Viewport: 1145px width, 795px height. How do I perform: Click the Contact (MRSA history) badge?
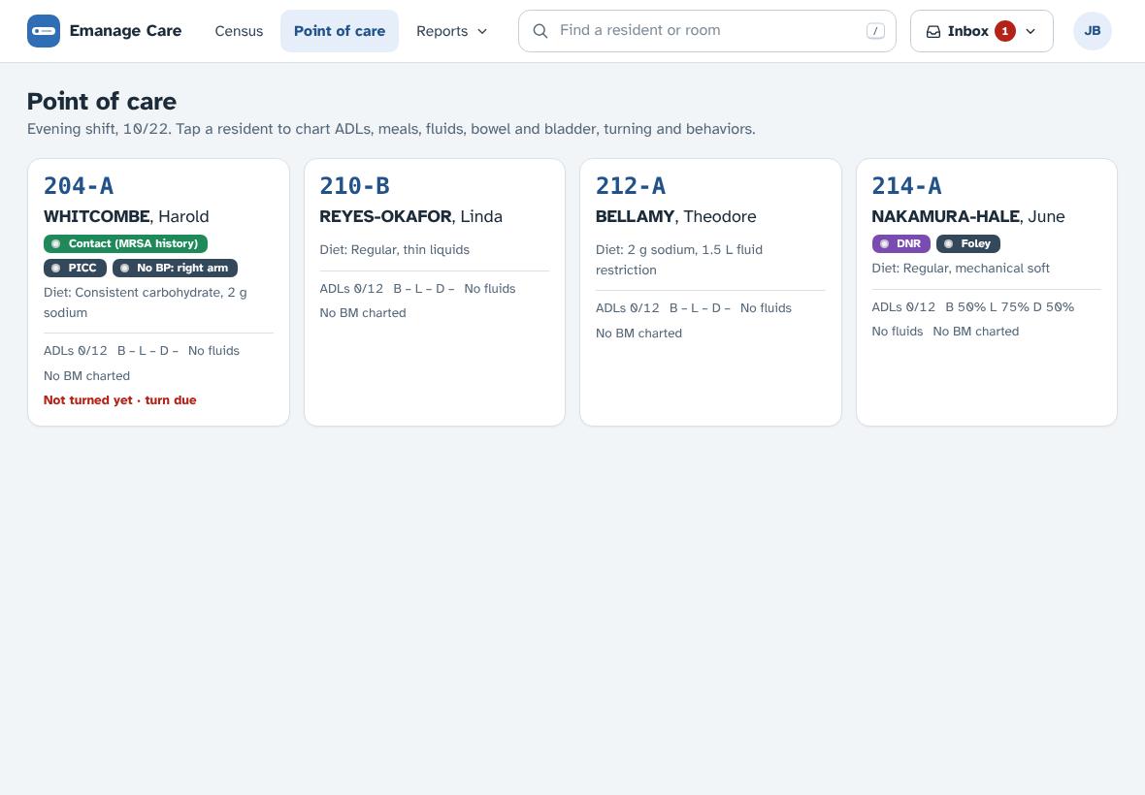coord(125,243)
